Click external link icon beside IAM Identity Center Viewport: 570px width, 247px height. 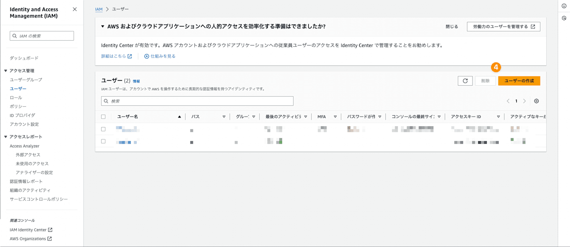(x=50, y=230)
